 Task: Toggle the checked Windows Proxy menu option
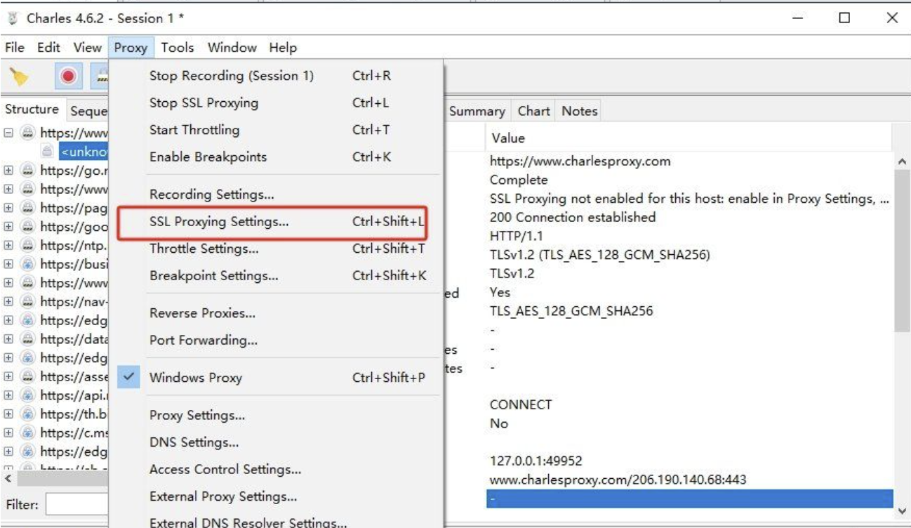195,378
